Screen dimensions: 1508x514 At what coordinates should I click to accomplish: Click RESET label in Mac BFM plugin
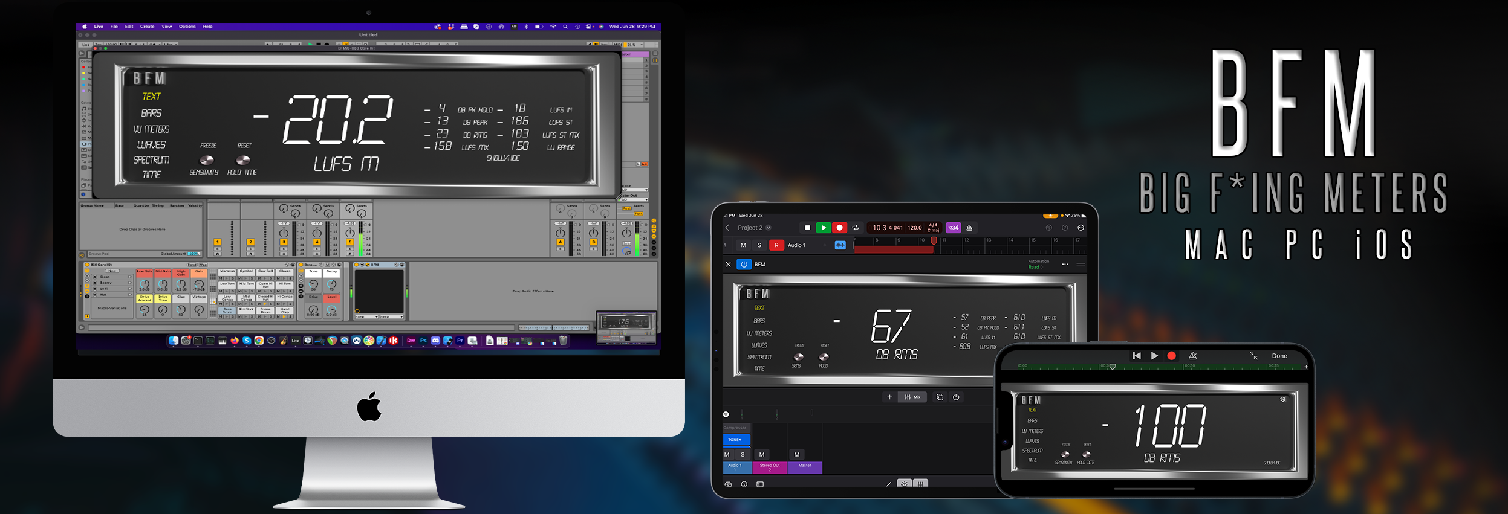(x=244, y=146)
